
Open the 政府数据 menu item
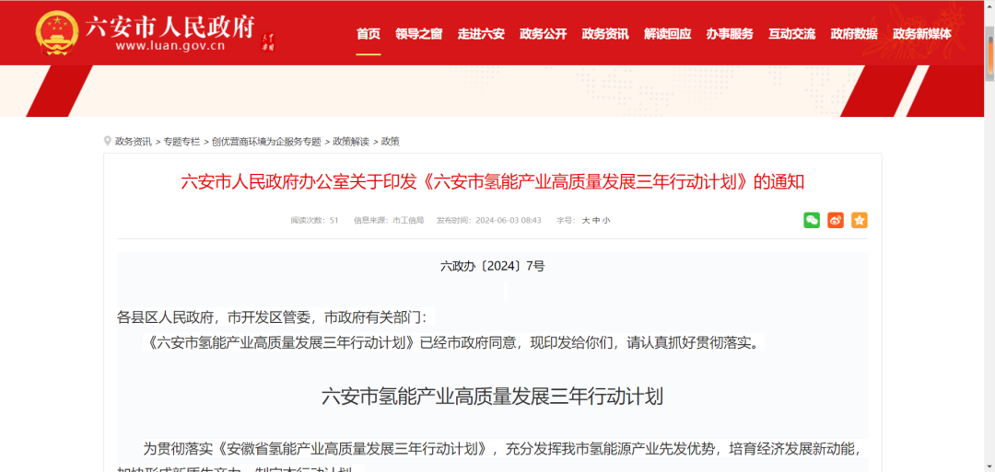tap(854, 34)
